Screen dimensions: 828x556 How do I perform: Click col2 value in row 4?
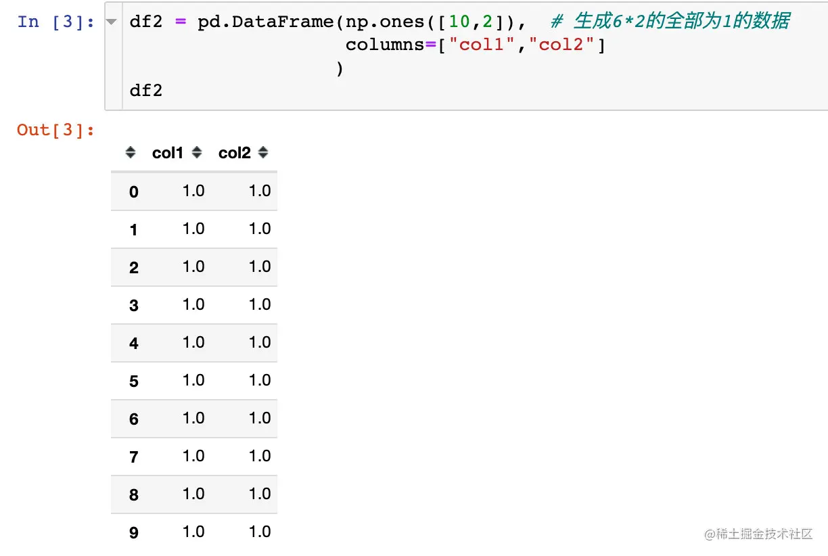[260, 342]
